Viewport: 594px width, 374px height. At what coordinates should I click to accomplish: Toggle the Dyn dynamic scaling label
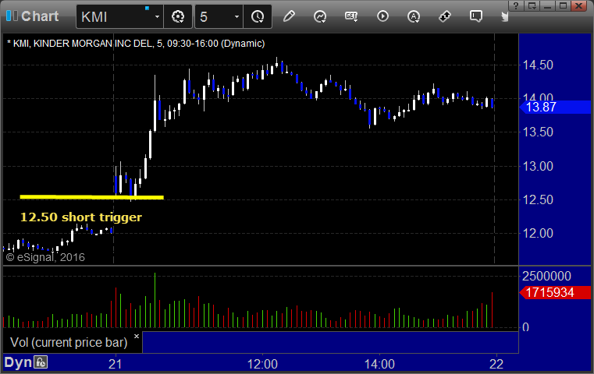(x=18, y=362)
